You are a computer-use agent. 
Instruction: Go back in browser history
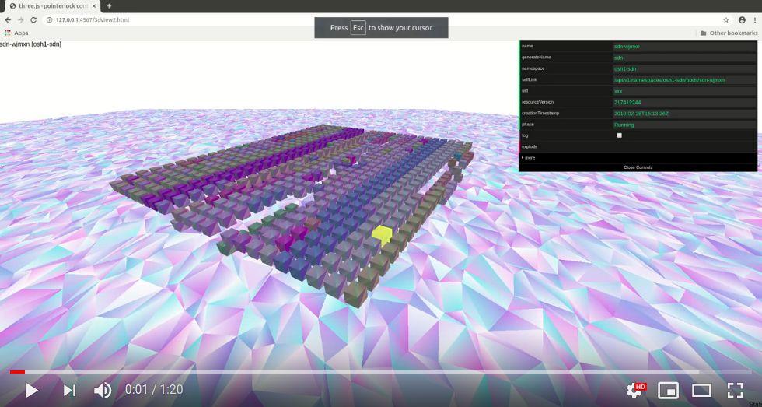pyautogui.click(x=8, y=20)
